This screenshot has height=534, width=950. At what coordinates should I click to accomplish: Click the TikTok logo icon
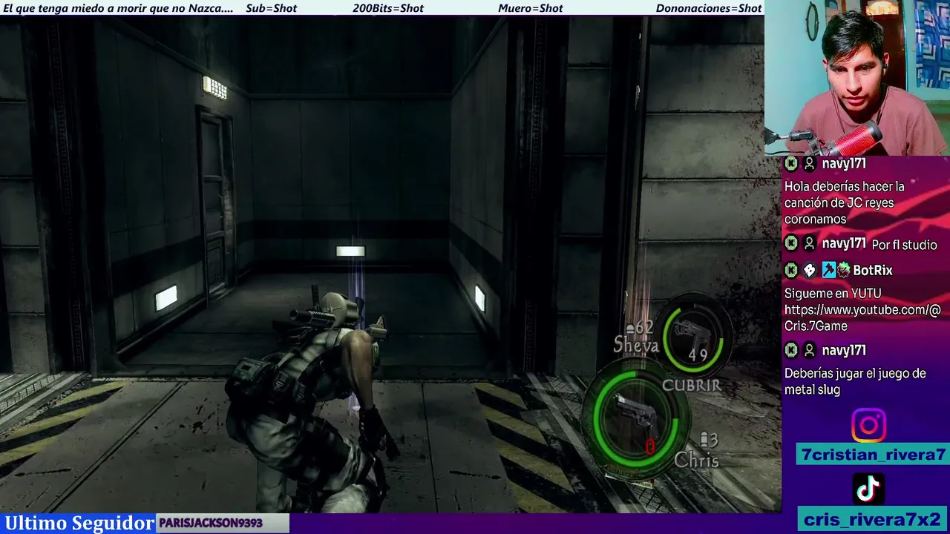(868, 489)
